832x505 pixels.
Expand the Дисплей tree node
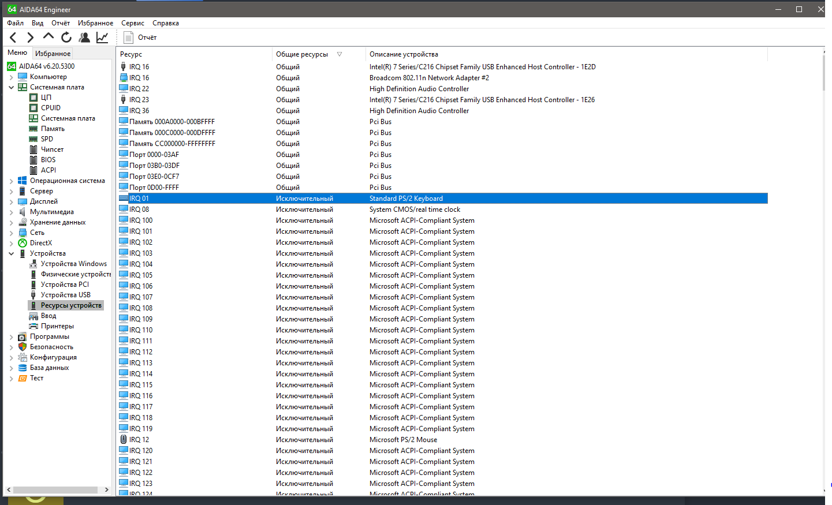(11, 201)
